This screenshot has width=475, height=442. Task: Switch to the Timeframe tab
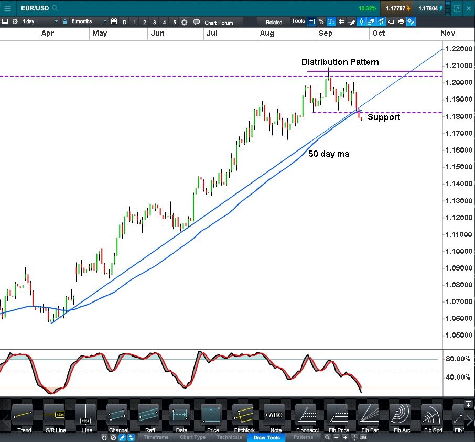point(156,437)
